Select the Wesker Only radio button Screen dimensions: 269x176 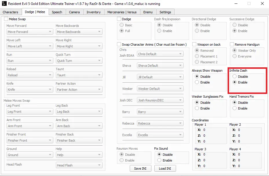coord(235,51)
